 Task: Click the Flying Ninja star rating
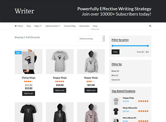point(28,82)
